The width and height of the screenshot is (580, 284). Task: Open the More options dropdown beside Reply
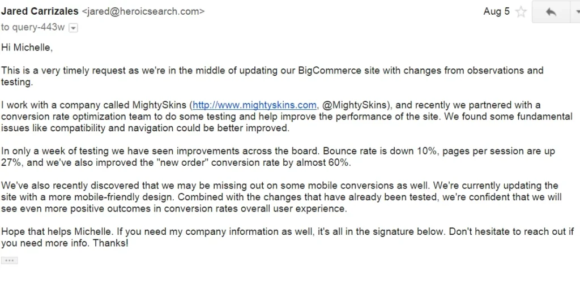(576, 12)
